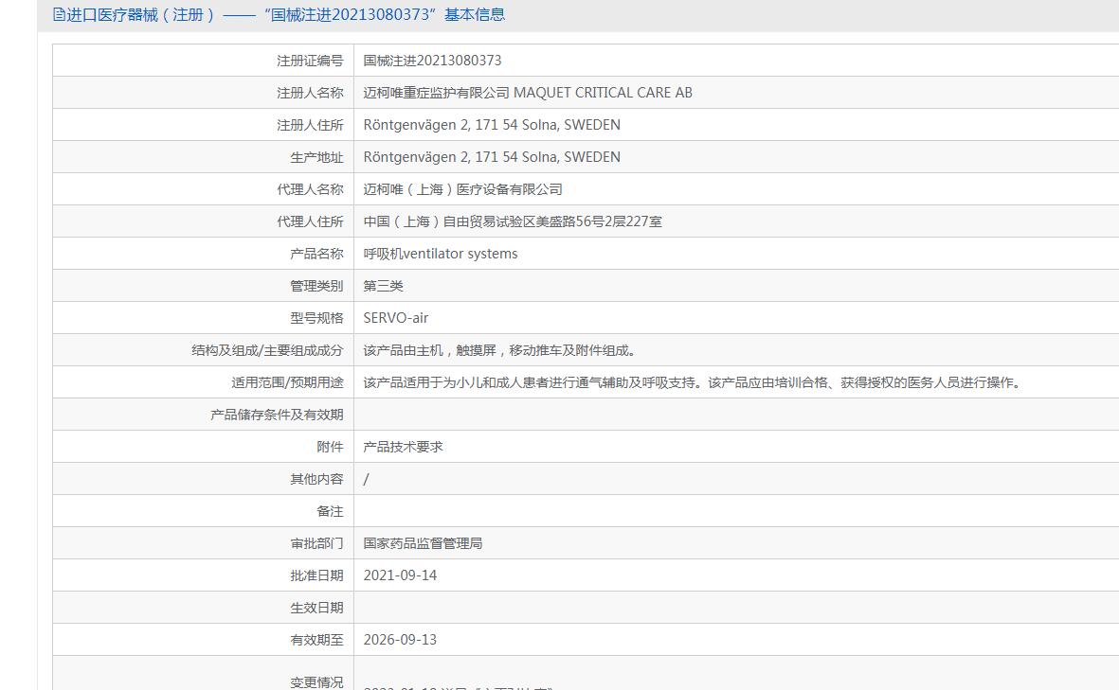Select the model value SERVO-air

coord(395,318)
